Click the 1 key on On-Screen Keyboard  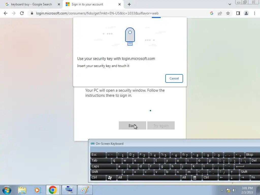(122, 155)
